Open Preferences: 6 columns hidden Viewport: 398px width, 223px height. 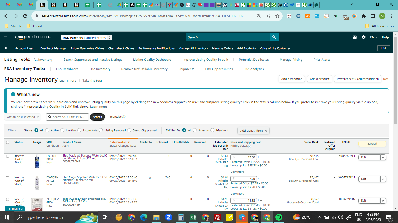pos(358,79)
